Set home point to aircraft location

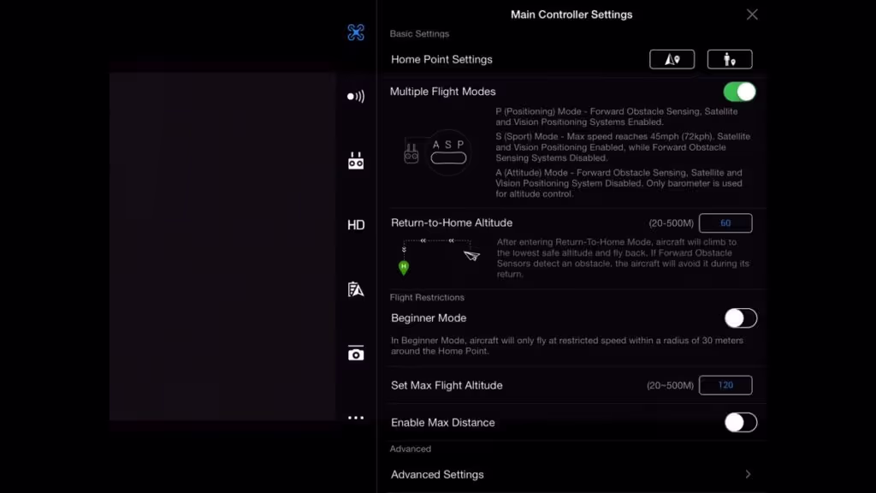coord(672,59)
